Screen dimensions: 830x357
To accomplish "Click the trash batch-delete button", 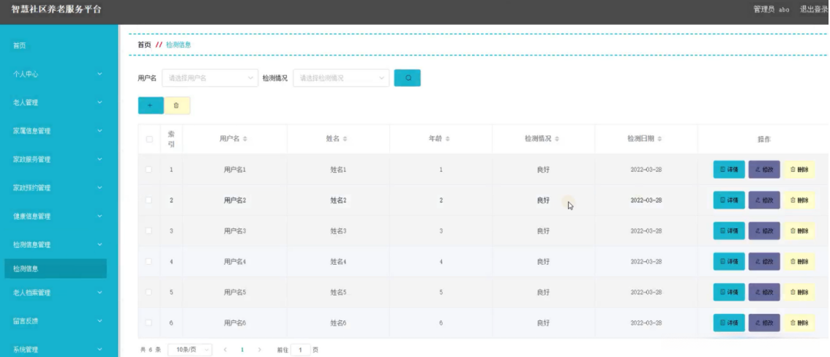I will [177, 105].
